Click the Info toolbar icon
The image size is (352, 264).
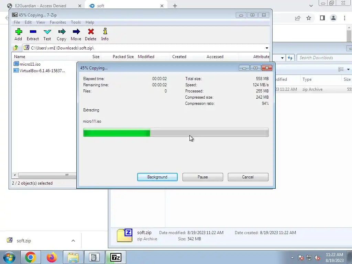tap(105, 34)
